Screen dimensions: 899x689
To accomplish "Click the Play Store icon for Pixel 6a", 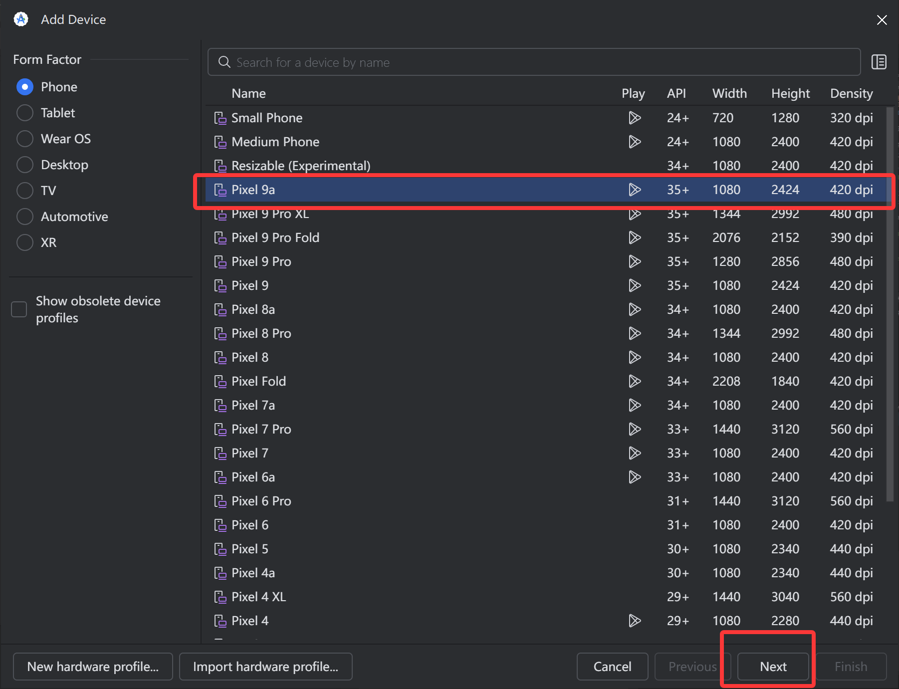I will [635, 477].
